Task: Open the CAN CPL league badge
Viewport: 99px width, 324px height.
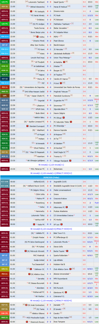Action: 5,313
